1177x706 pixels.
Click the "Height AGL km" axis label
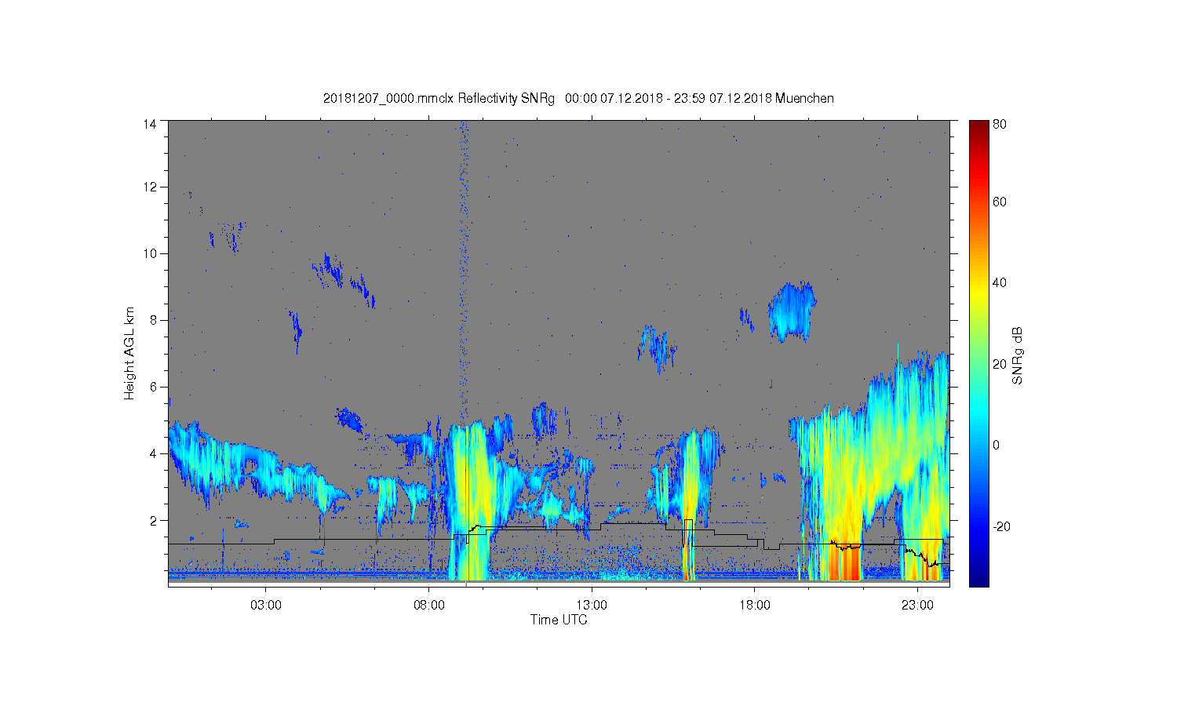[x=129, y=353]
